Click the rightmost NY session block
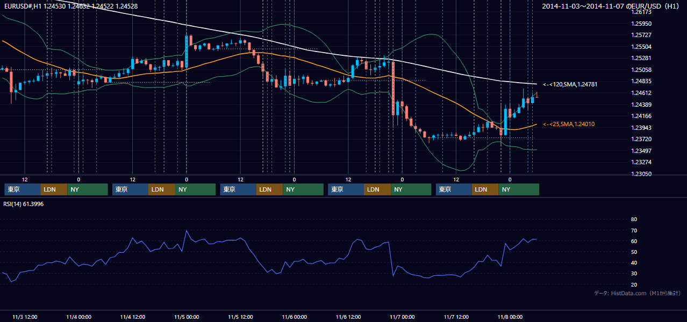687x322 pixels. pyautogui.click(x=519, y=189)
